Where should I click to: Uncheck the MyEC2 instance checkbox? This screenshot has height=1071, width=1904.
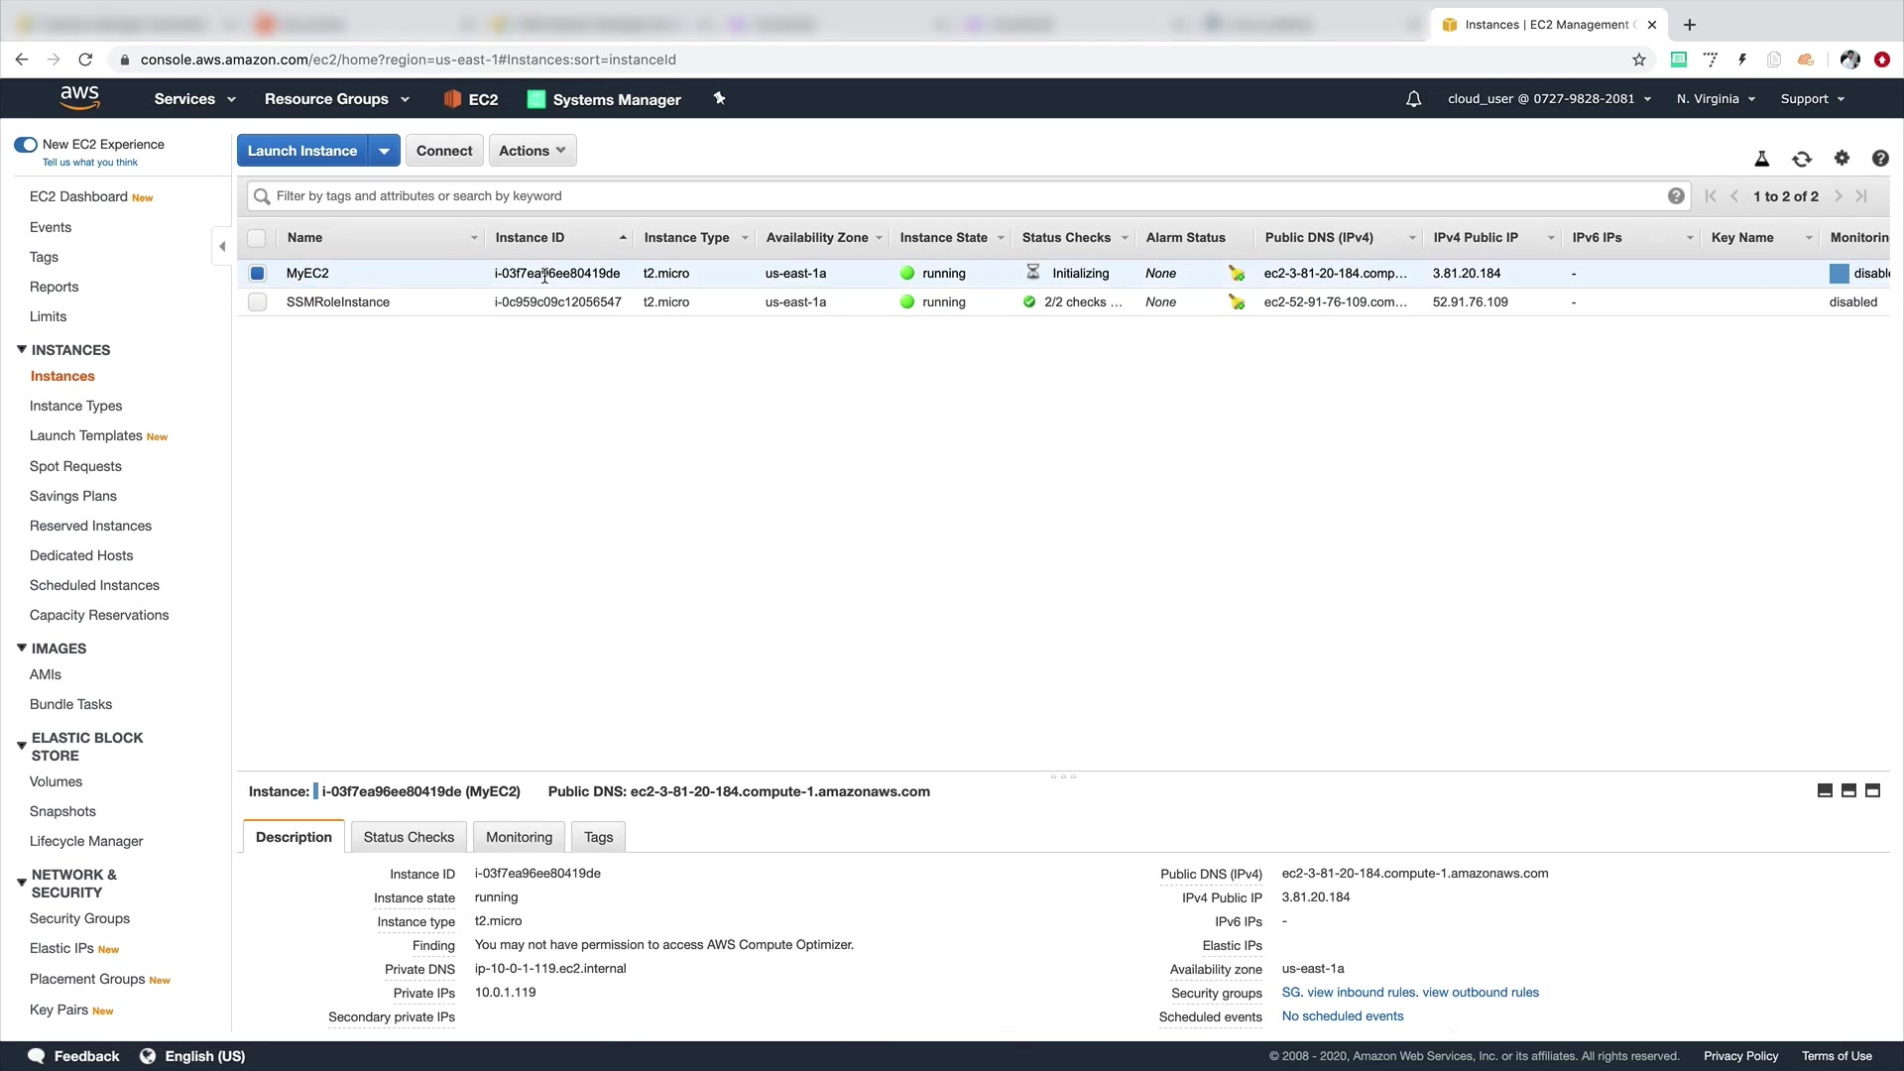click(x=258, y=274)
